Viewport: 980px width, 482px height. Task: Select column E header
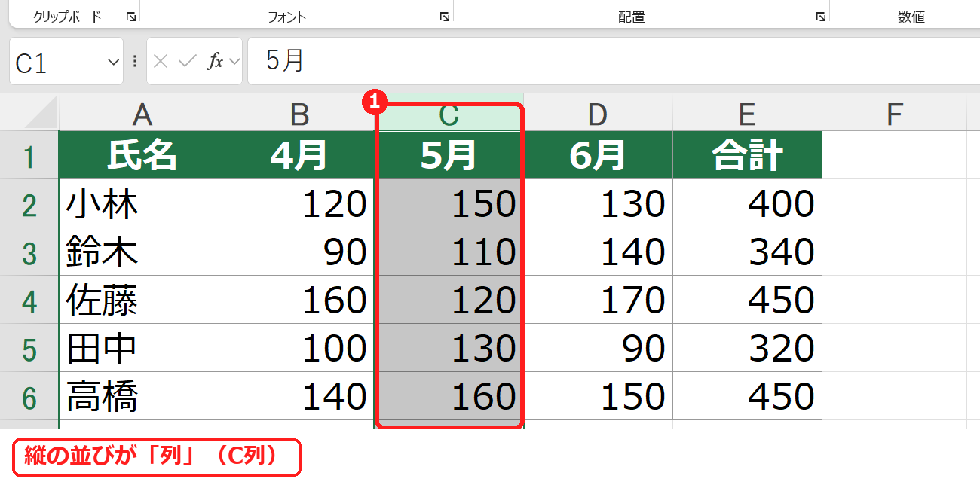pos(747,114)
